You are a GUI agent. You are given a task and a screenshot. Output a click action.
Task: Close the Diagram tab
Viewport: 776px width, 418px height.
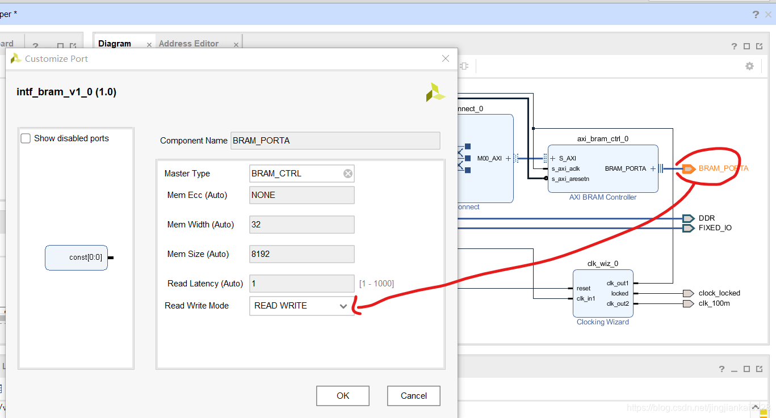[149, 45]
